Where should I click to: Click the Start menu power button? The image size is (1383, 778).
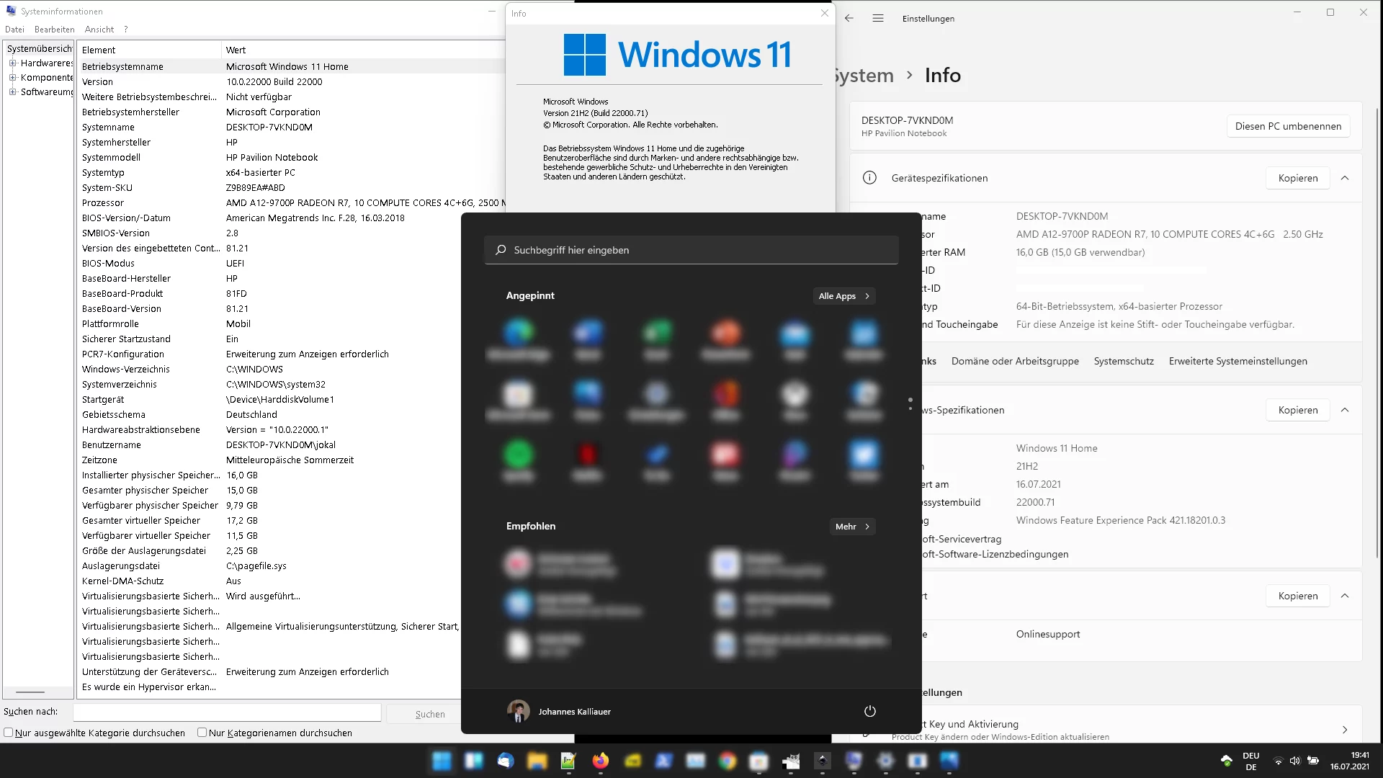[869, 711]
